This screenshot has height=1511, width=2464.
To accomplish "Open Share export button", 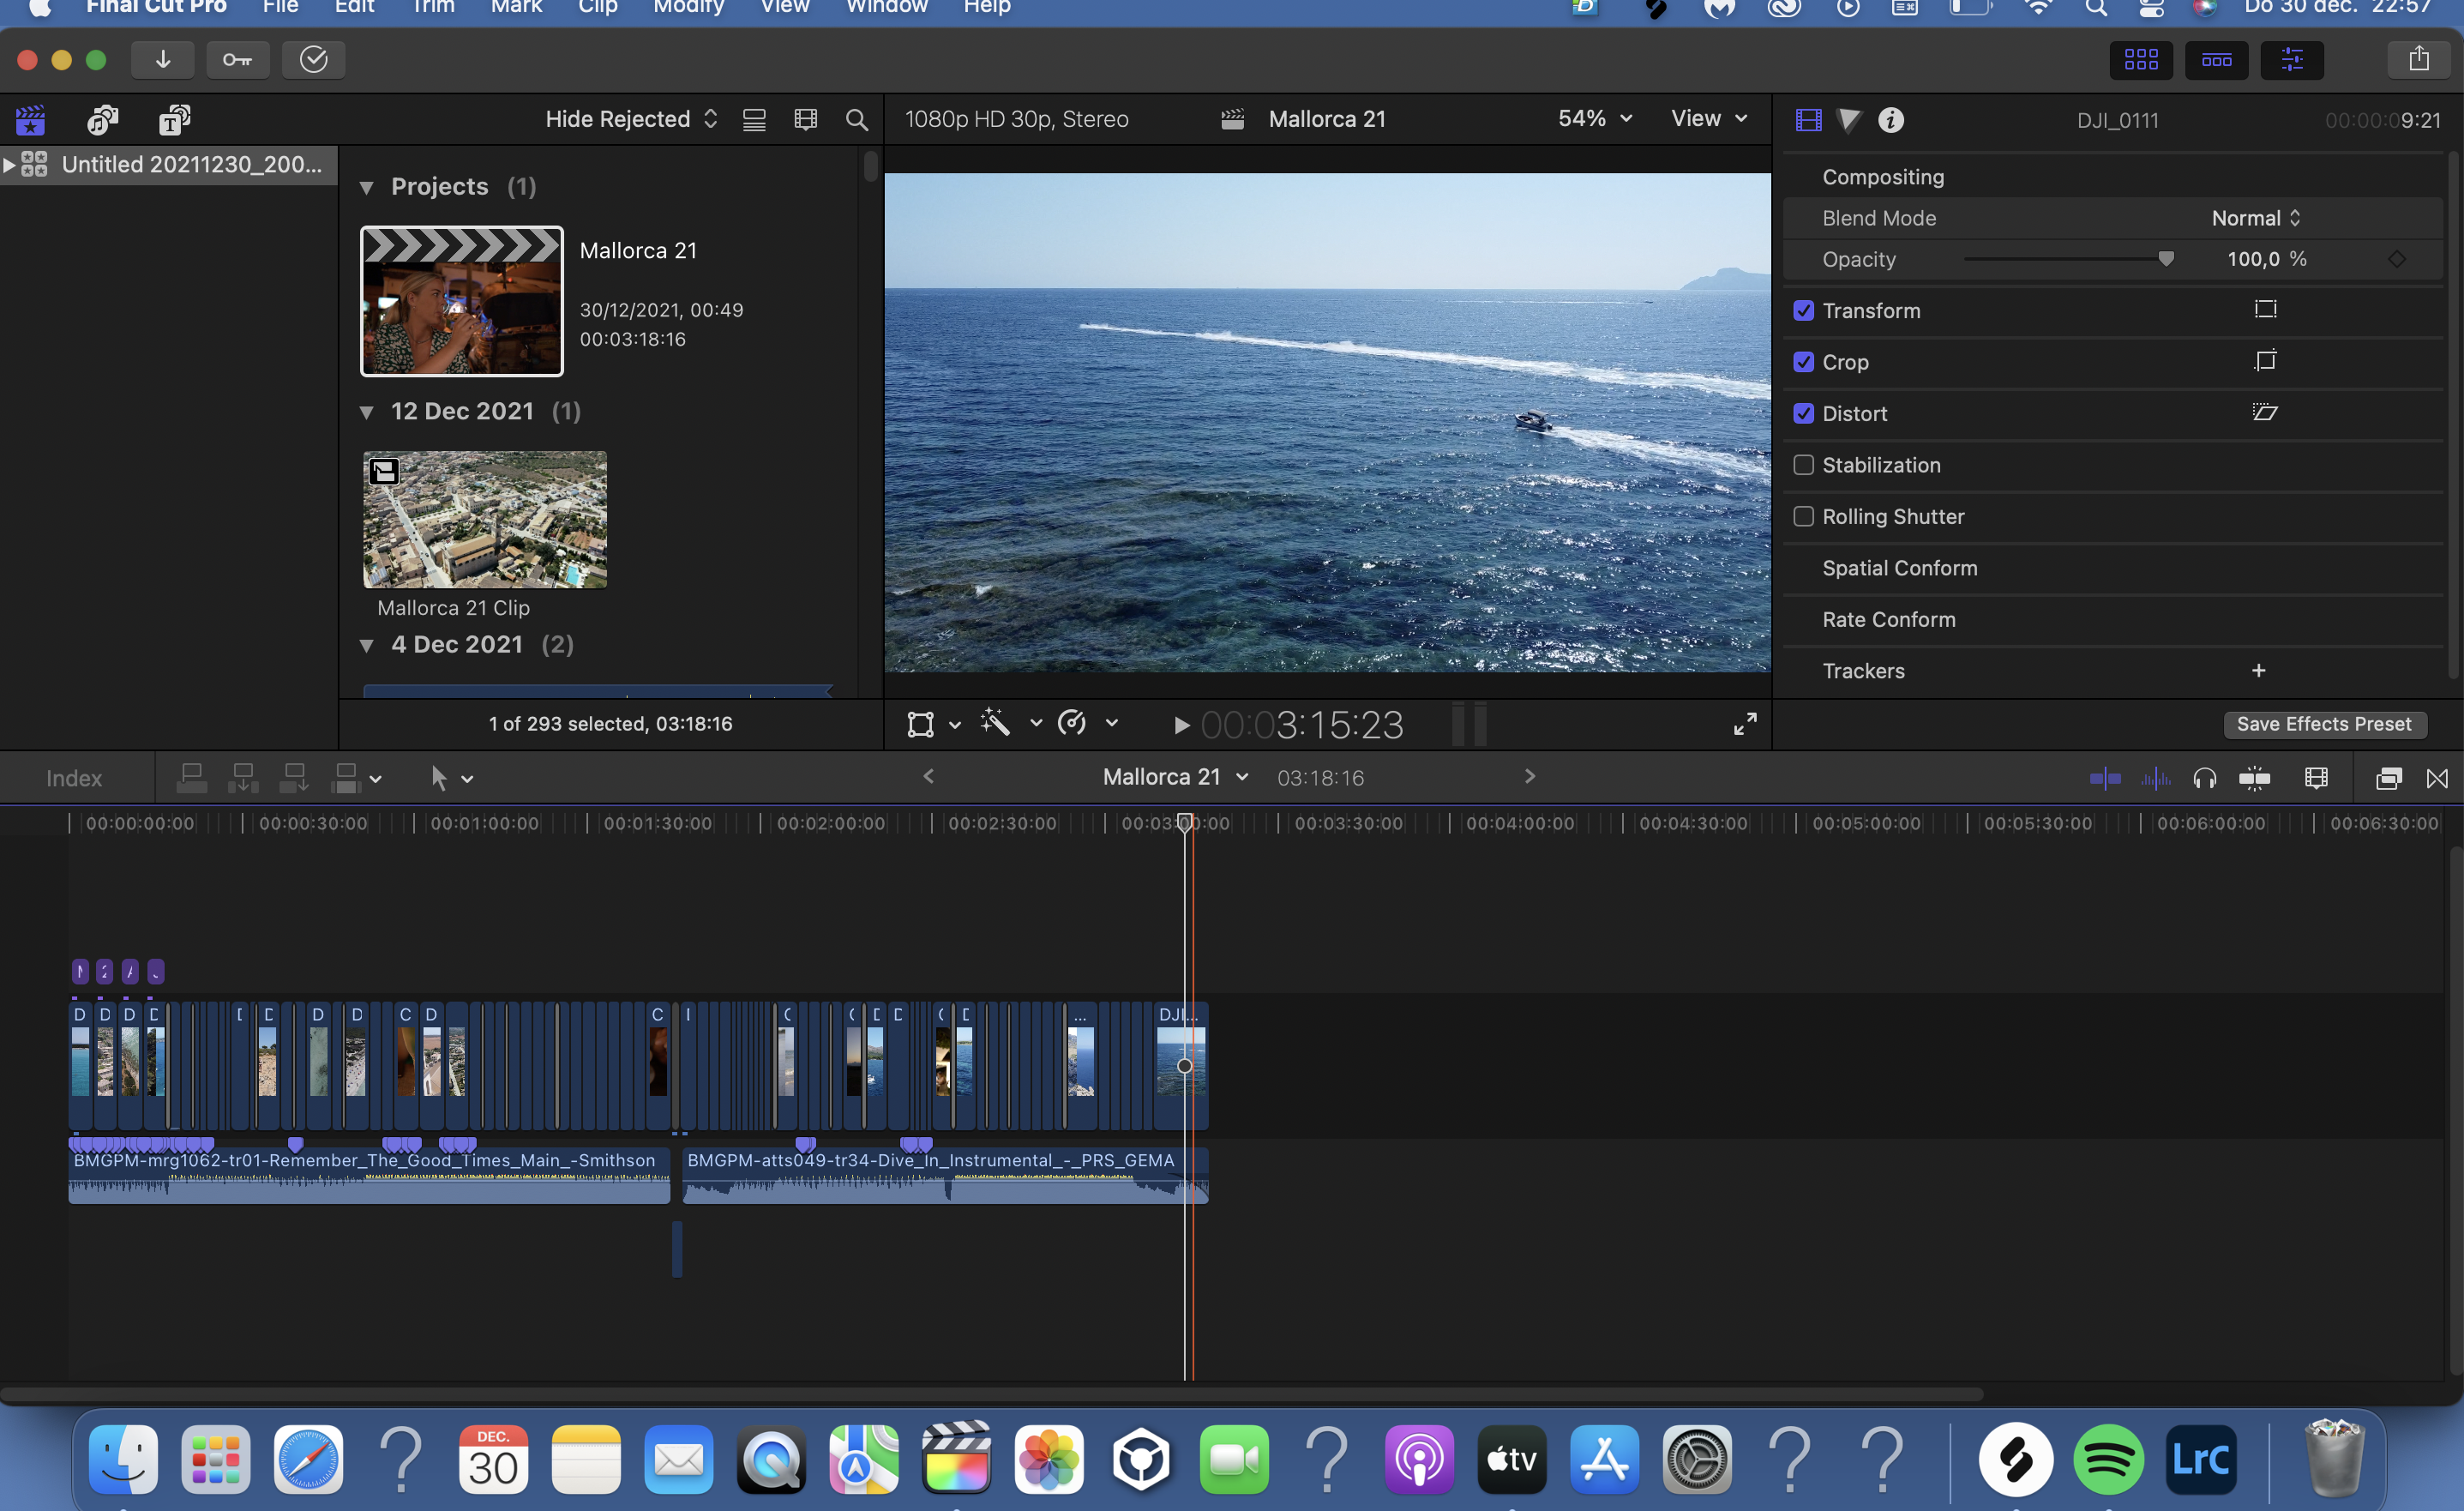I will [x=2418, y=60].
